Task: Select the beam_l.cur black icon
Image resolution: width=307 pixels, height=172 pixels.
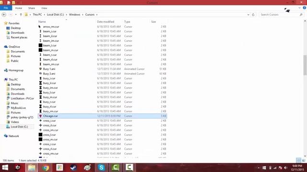Action: [x=40, y=45]
